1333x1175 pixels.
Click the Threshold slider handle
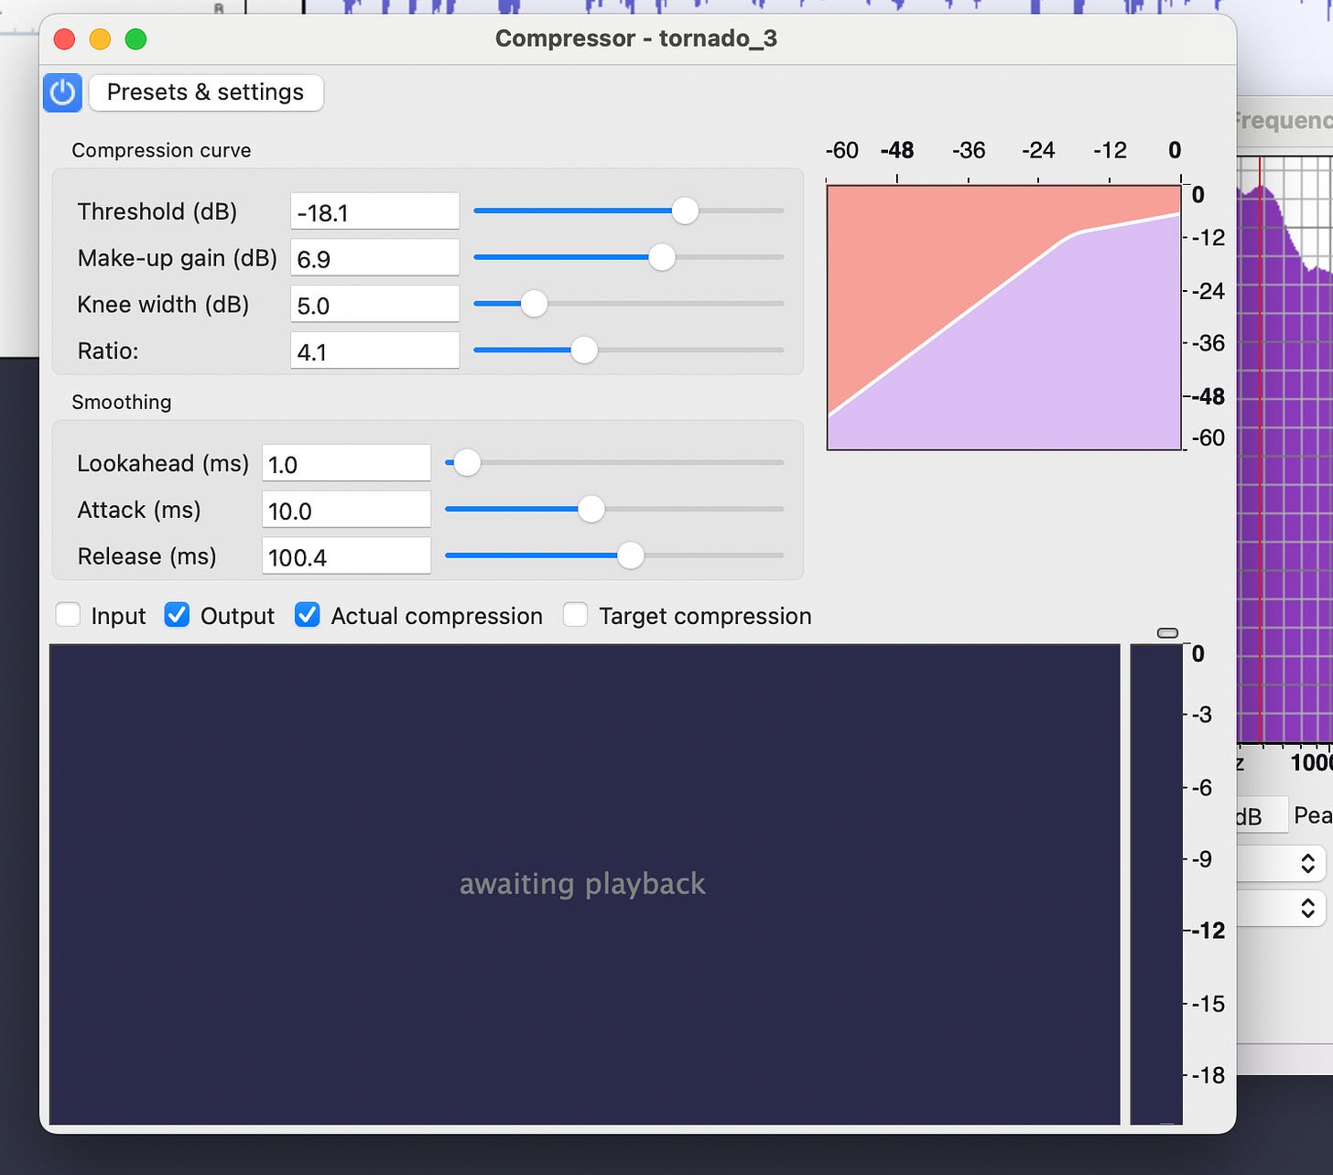pos(685,210)
